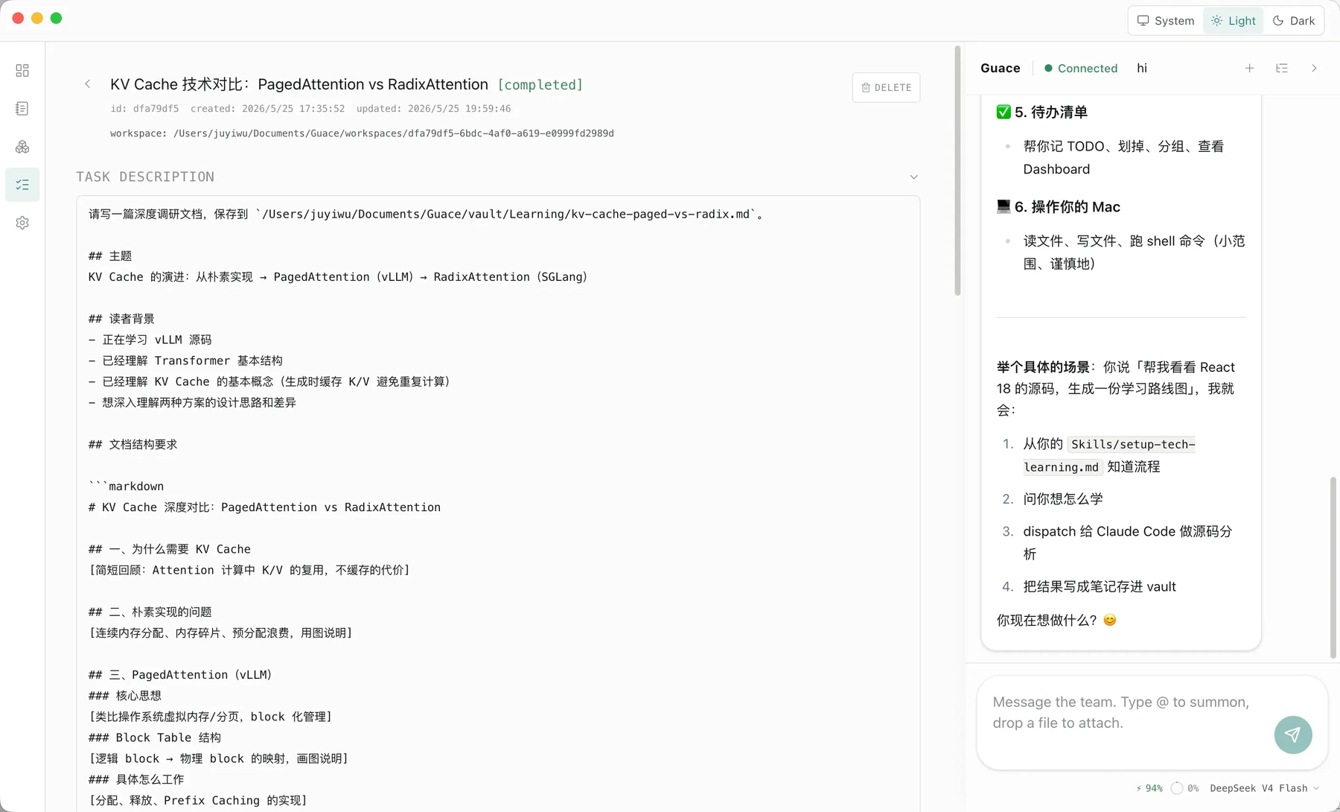Click the "## 读者背景" line

coord(121,319)
